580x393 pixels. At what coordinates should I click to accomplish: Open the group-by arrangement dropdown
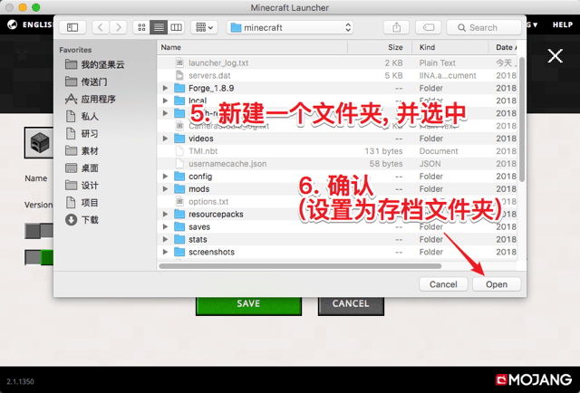204,27
